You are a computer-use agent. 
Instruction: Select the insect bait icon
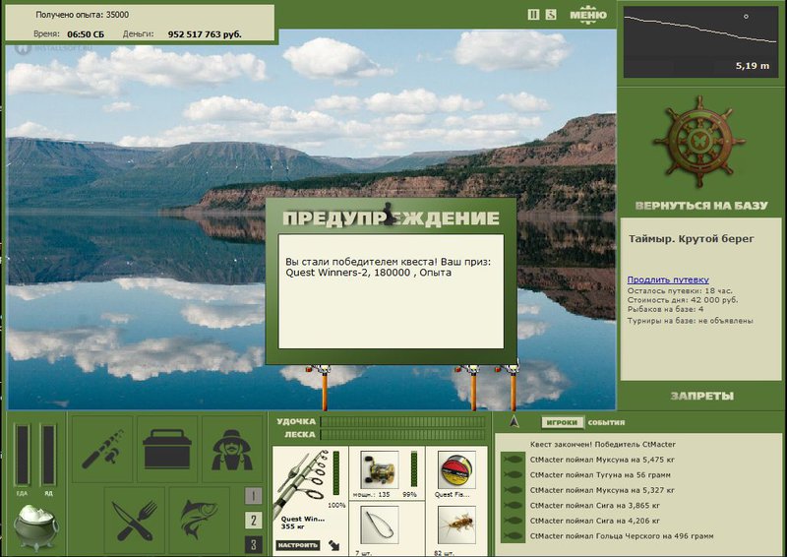tap(456, 526)
